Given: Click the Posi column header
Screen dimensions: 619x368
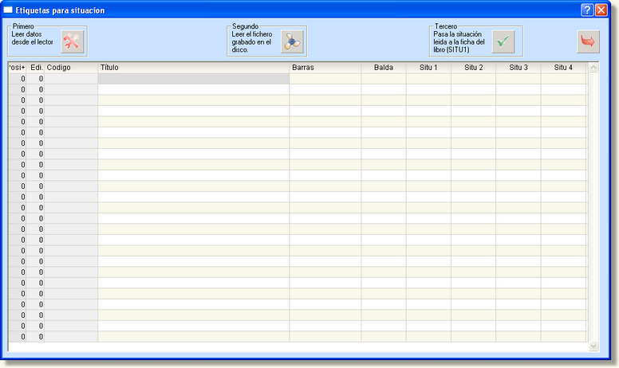Looking at the screenshot, I should click(x=18, y=68).
